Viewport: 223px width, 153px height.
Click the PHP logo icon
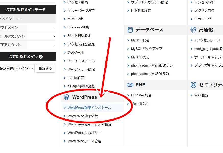click(130, 85)
